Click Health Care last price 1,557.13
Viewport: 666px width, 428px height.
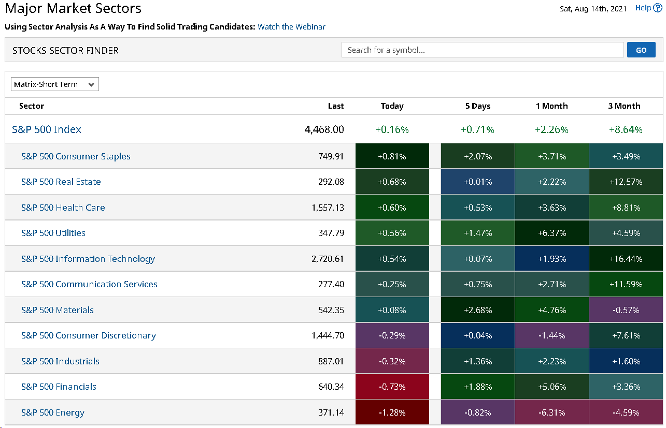coord(328,208)
